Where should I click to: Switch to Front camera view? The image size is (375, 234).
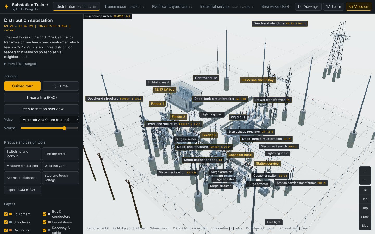tap(365, 217)
